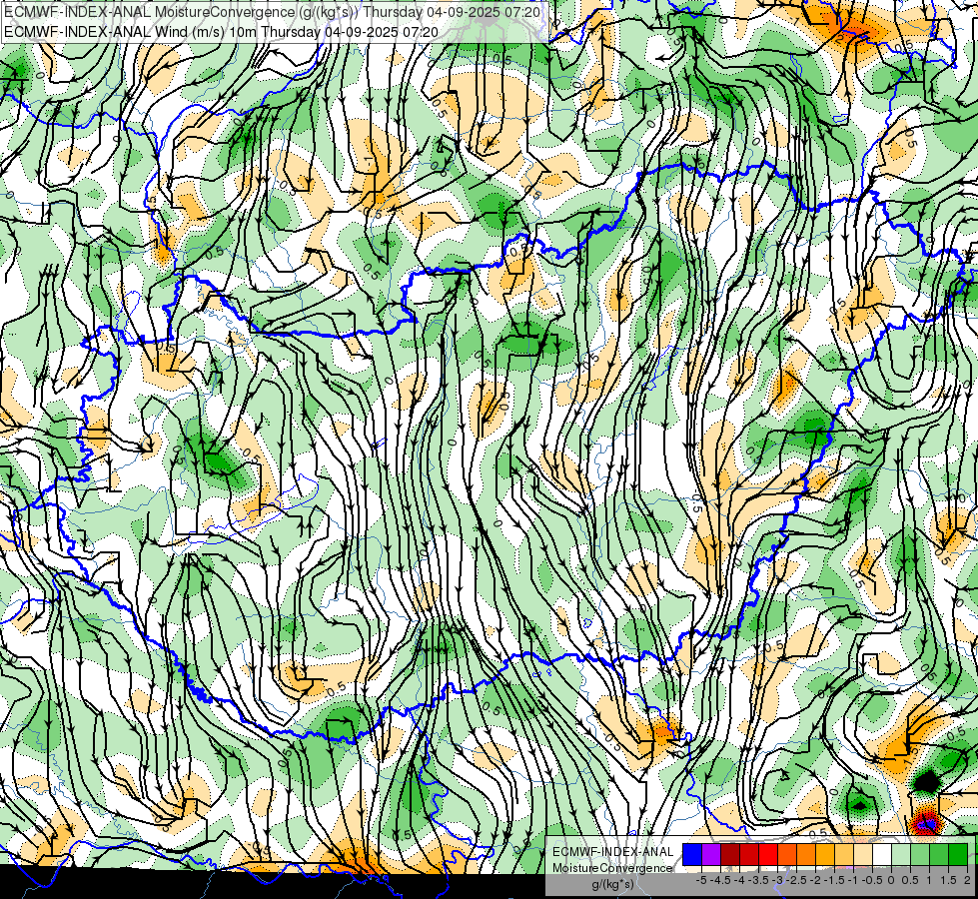Click the purple legend swatch between -5 and -4.5
978x899 pixels.
711,855
